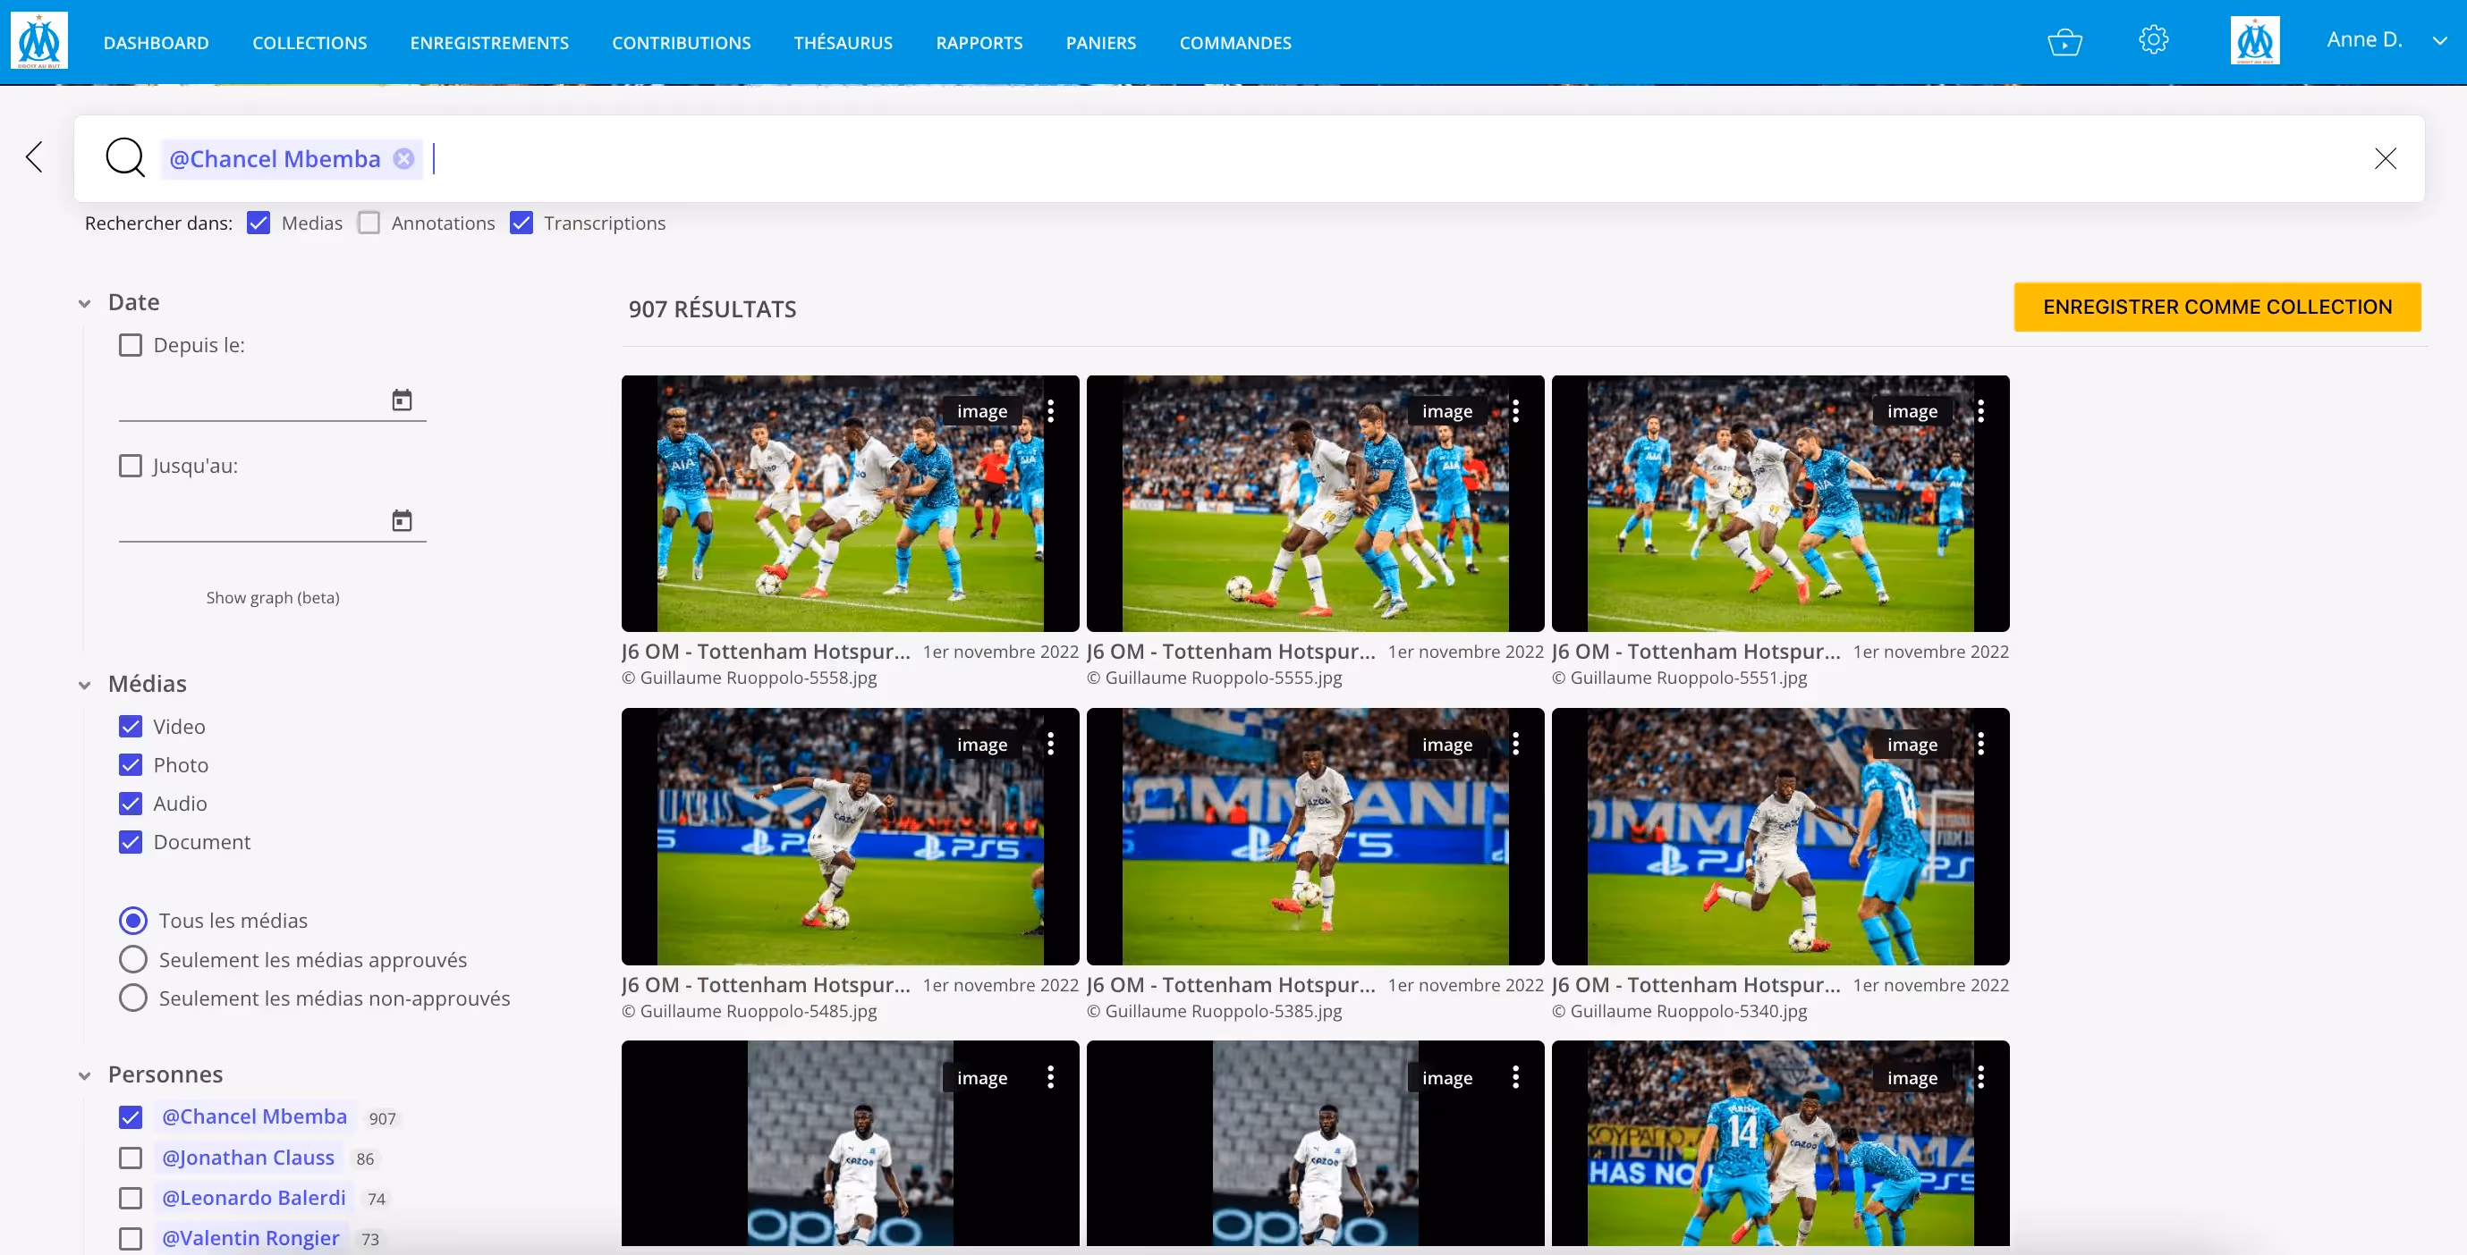Click the back arrow beside search bar
Viewport: 2467px width, 1255px height.
(x=35, y=157)
